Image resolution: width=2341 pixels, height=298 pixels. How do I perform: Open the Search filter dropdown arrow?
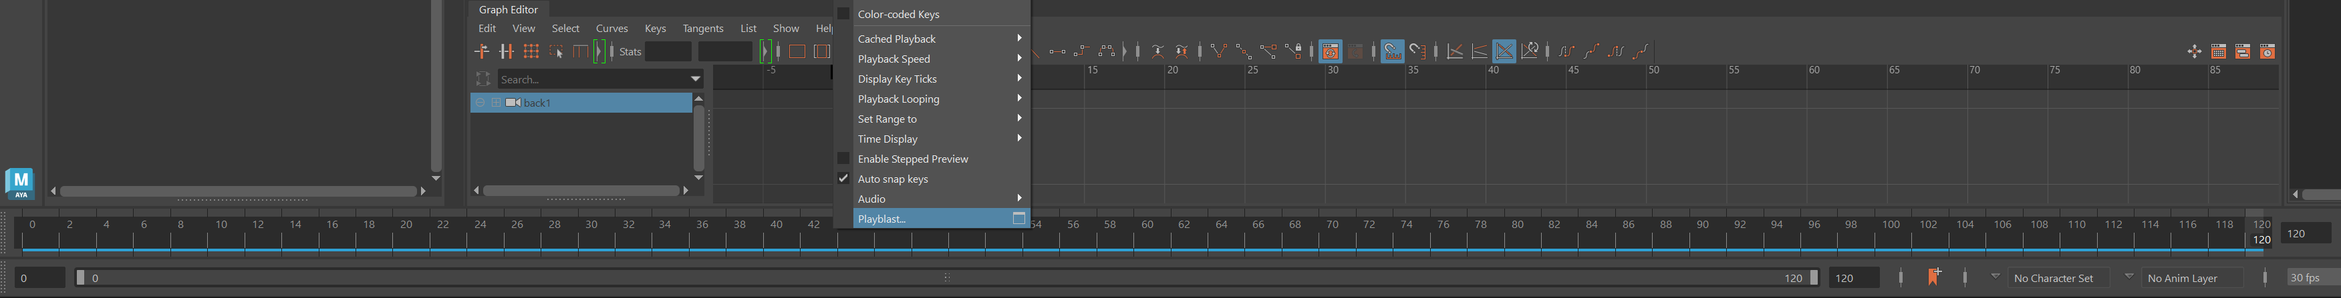click(x=695, y=80)
